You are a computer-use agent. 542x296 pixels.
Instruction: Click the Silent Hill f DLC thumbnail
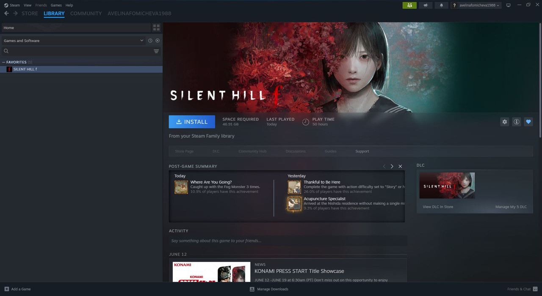447,185
